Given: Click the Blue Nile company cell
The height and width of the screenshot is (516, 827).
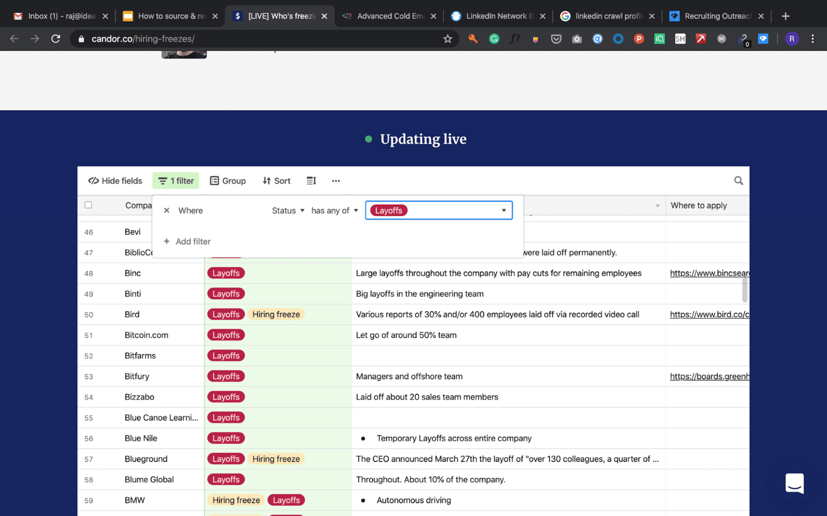Looking at the screenshot, I should [x=141, y=439].
